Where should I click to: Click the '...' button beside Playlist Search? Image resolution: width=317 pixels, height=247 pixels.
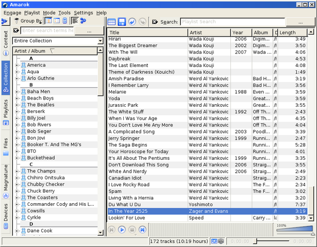pyautogui.click(x=301, y=22)
